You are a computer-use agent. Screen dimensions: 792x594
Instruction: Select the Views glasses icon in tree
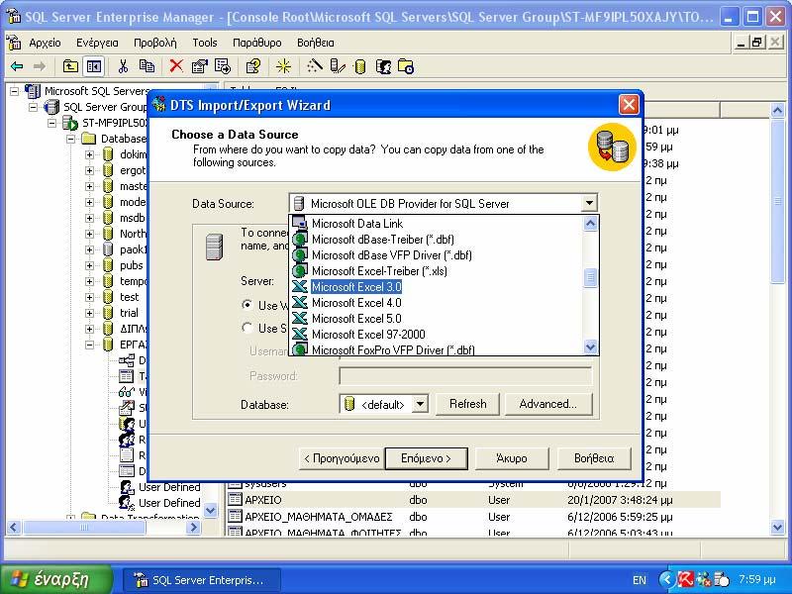(127, 392)
